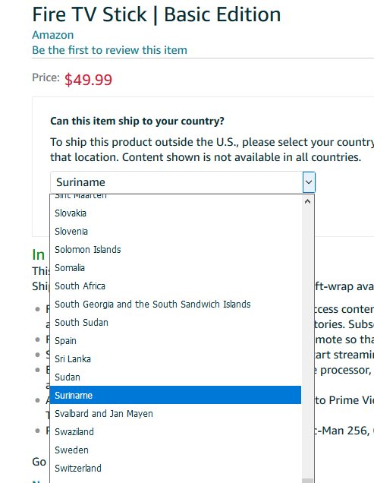Image resolution: width=374 pixels, height=483 pixels.
Task: Pick Somalia from the country list
Action: pyautogui.click(x=175, y=267)
